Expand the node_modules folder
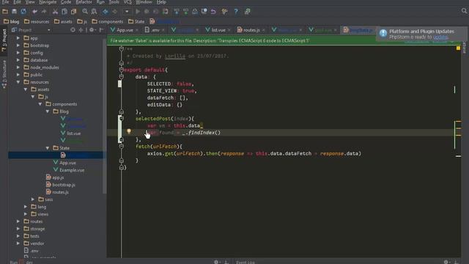The width and height of the screenshot is (469, 264). click(x=18, y=67)
